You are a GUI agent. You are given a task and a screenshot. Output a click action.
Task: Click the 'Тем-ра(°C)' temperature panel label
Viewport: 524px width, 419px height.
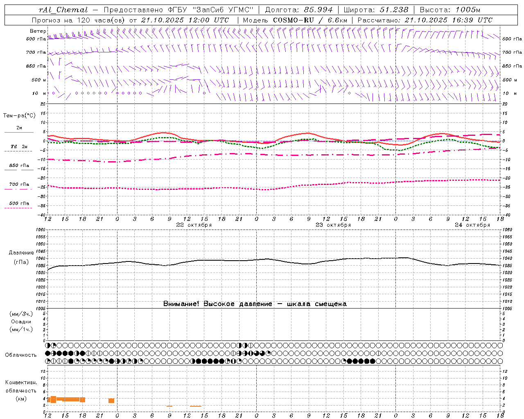click(x=19, y=116)
